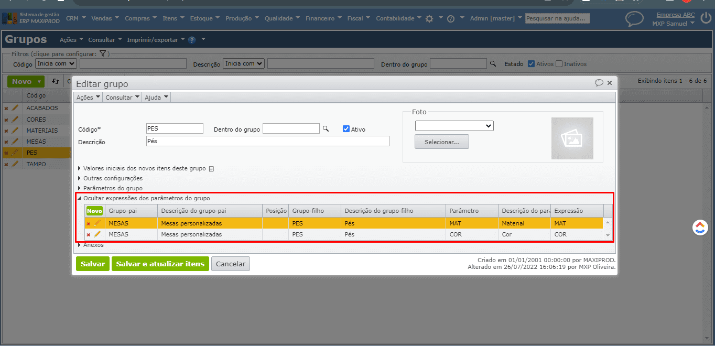
Task: Click the Pesquisar na ajuda search box
Action: tap(557, 18)
